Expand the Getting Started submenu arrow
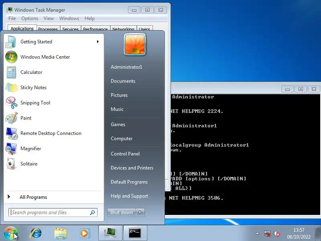 98,42
